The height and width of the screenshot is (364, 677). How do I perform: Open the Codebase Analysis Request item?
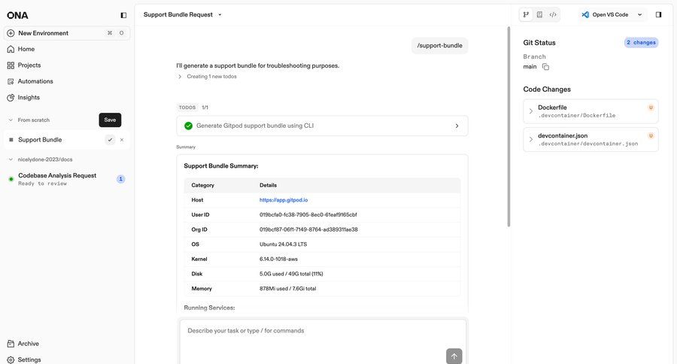click(67, 179)
